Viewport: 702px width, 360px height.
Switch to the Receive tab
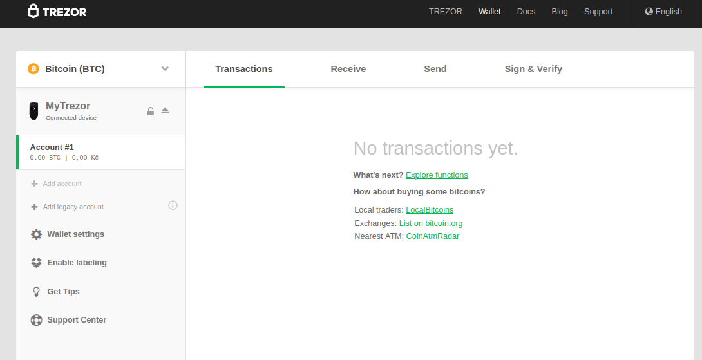[348, 69]
